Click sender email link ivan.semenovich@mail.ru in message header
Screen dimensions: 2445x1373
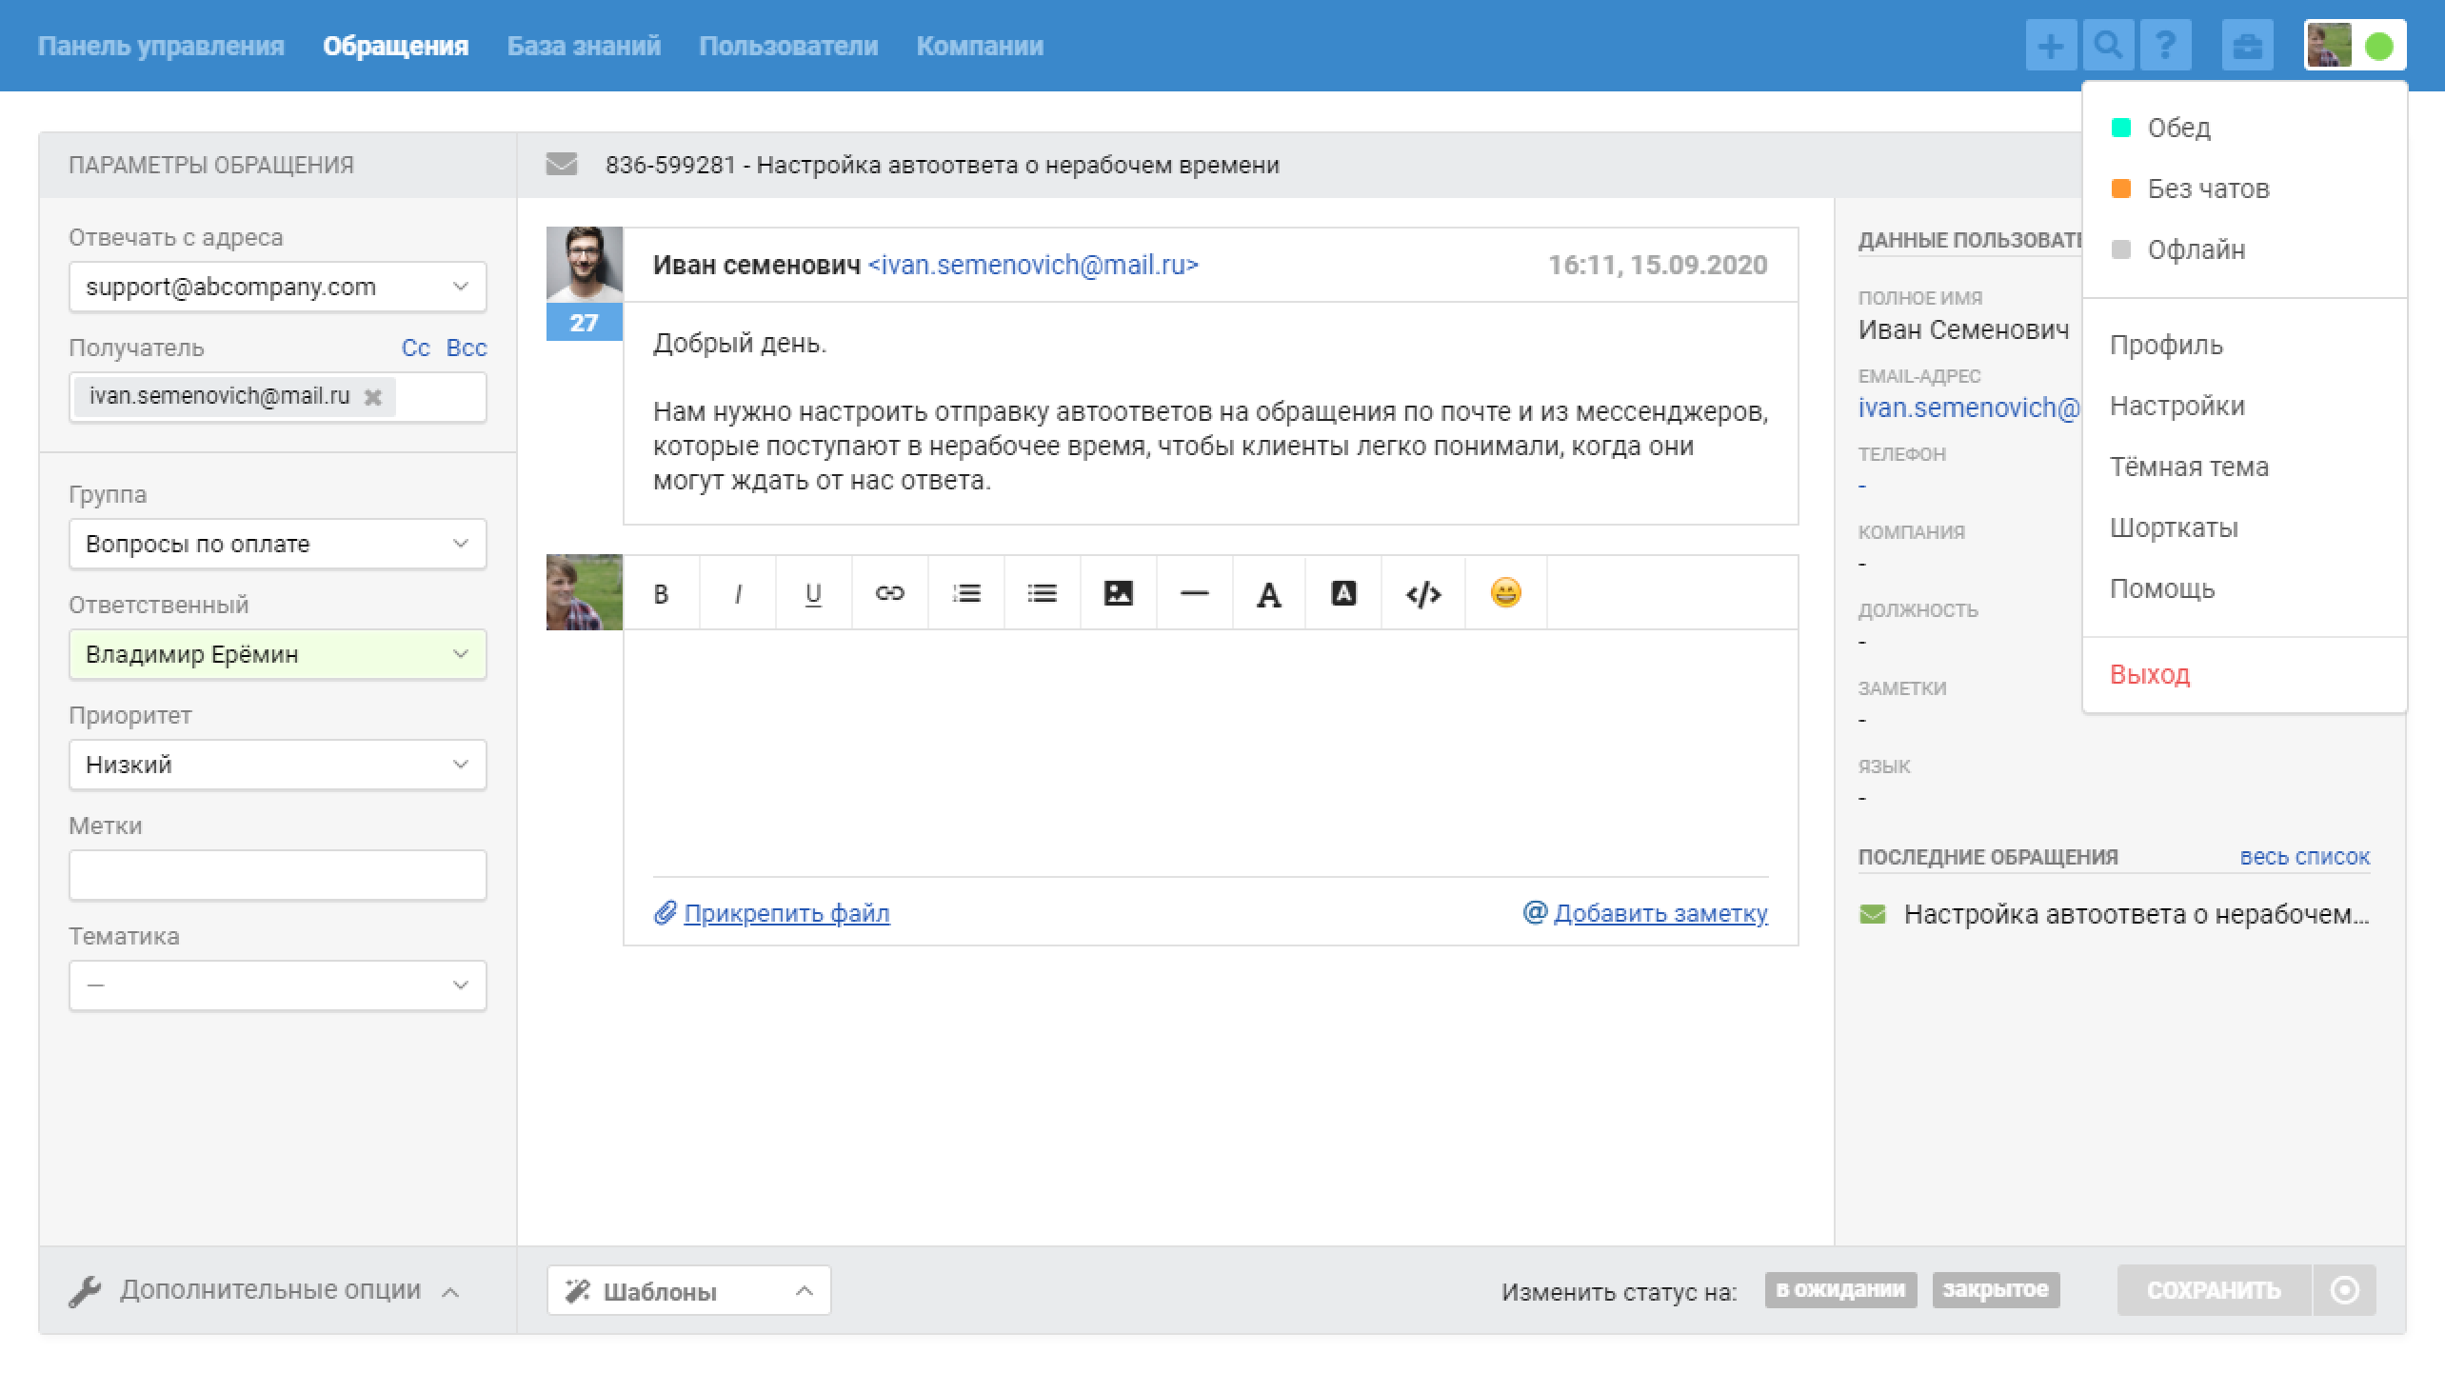[1033, 265]
